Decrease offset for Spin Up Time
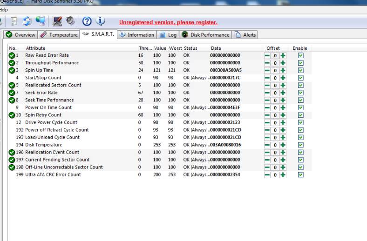 pyautogui.click(x=267, y=70)
